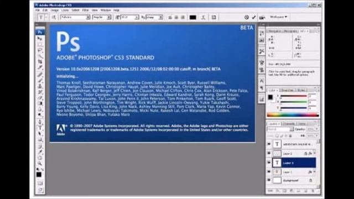The width and height of the screenshot is (354, 199).
Task: Click the right align text icon
Action: [x=183, y=17]
